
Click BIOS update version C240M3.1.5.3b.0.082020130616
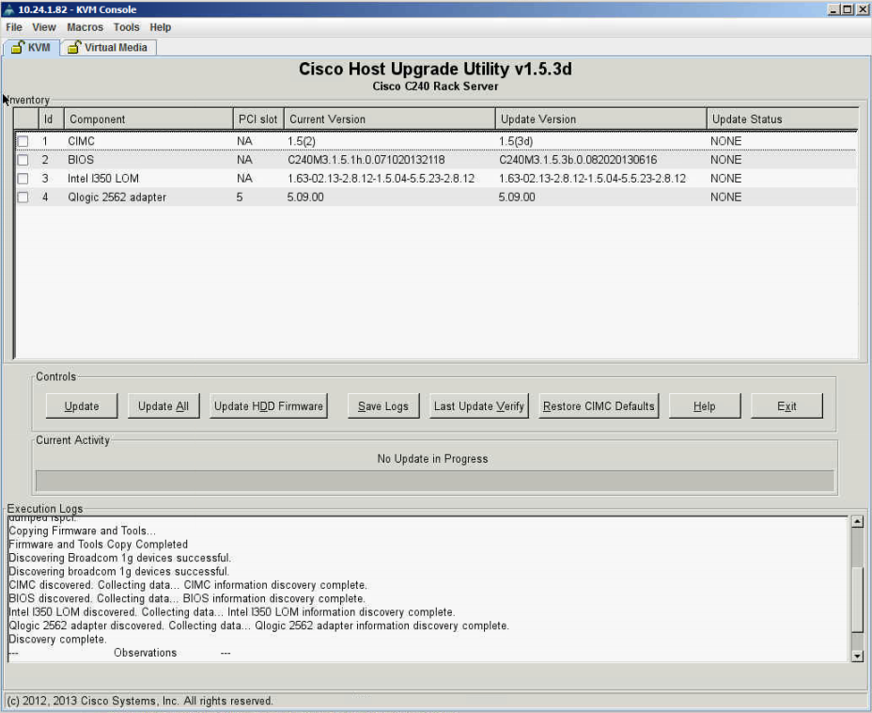578,160
